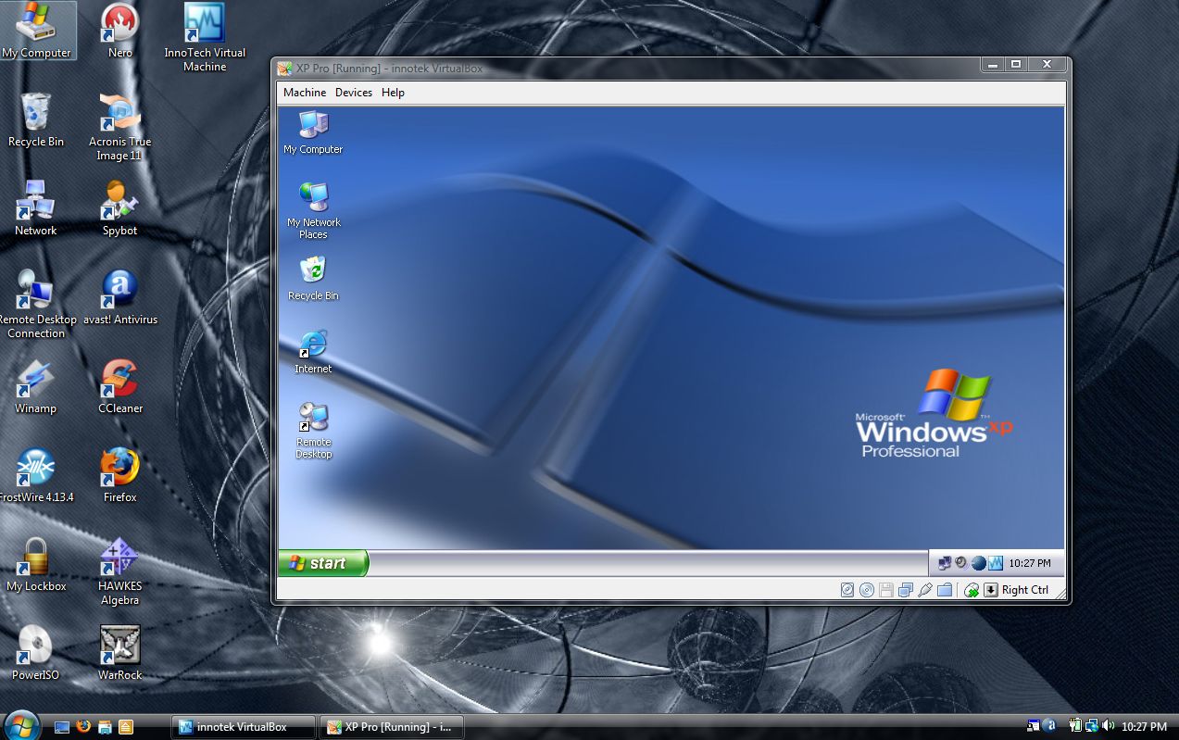1179x740 pixels.
Task: Click the blue globe tray icon in XP guest
Action: (978, 562)
